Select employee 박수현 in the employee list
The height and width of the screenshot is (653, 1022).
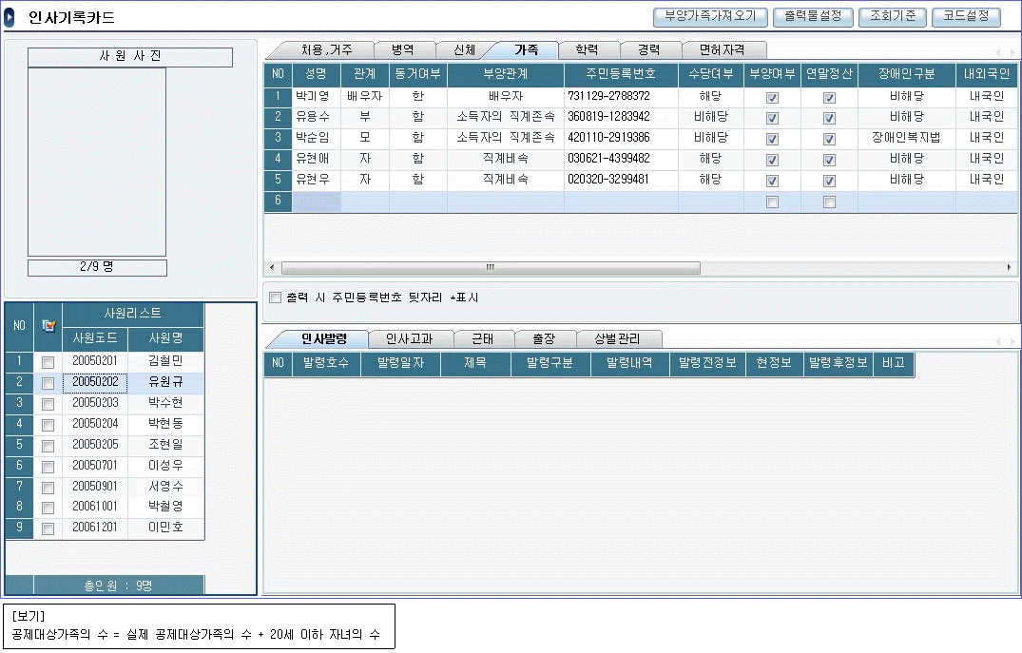[x=164, y=403]
